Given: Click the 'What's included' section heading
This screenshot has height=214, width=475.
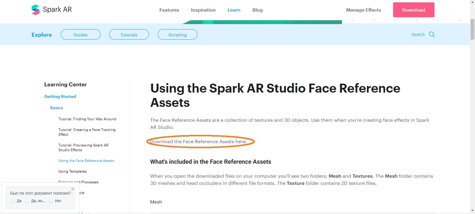Looking at the screenshot, I should 211,162.
